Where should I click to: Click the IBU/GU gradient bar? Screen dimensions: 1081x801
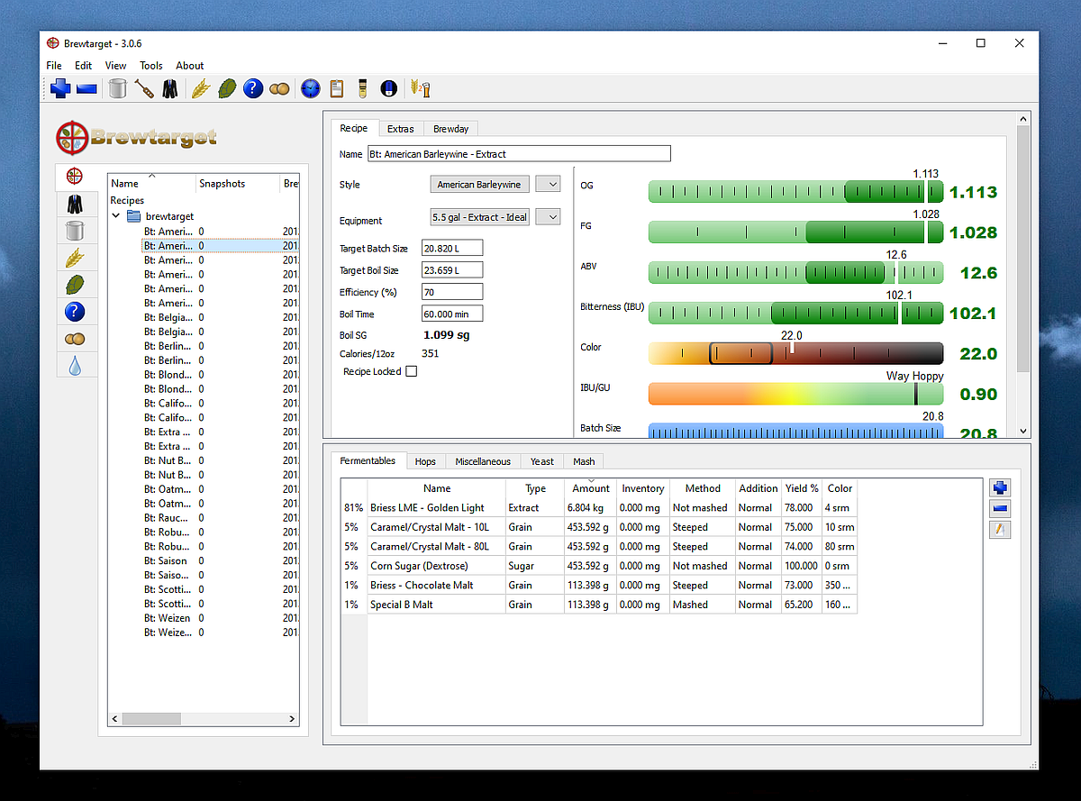(x=795, y=394)
